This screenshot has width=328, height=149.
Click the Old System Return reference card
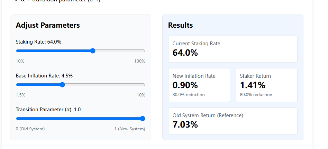pyautogui.click(x=233, y=121)
